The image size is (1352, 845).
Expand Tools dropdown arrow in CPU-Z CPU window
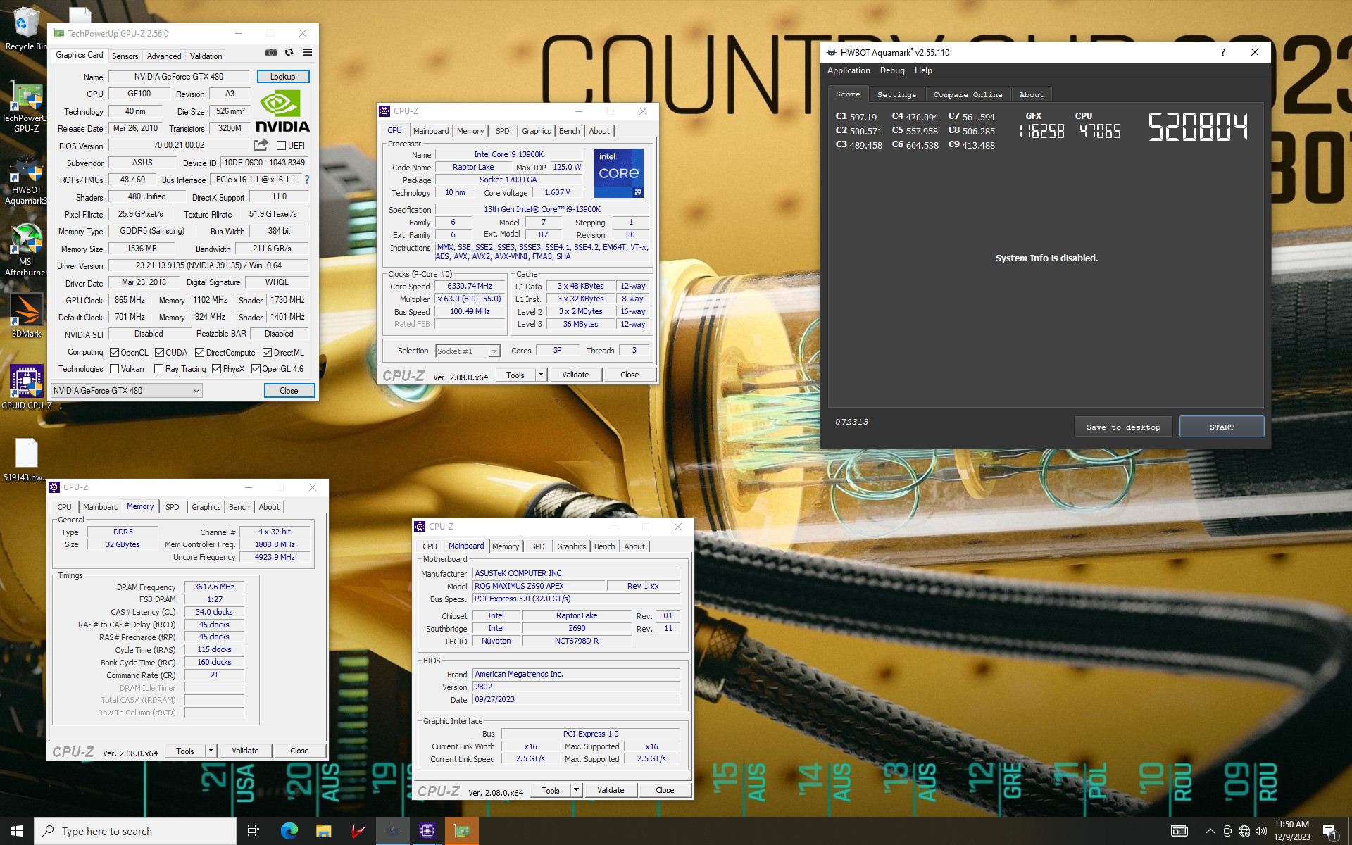coord(541,375)
